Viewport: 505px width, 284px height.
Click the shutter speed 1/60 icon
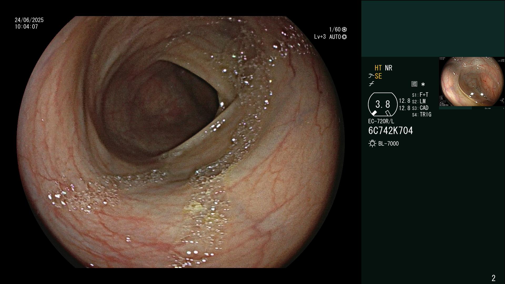click(344, 29)
